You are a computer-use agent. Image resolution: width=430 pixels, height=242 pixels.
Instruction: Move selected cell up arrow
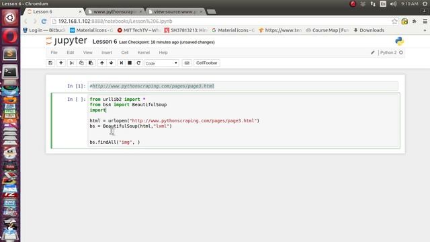pyautogui.click(x=101, y=63)
